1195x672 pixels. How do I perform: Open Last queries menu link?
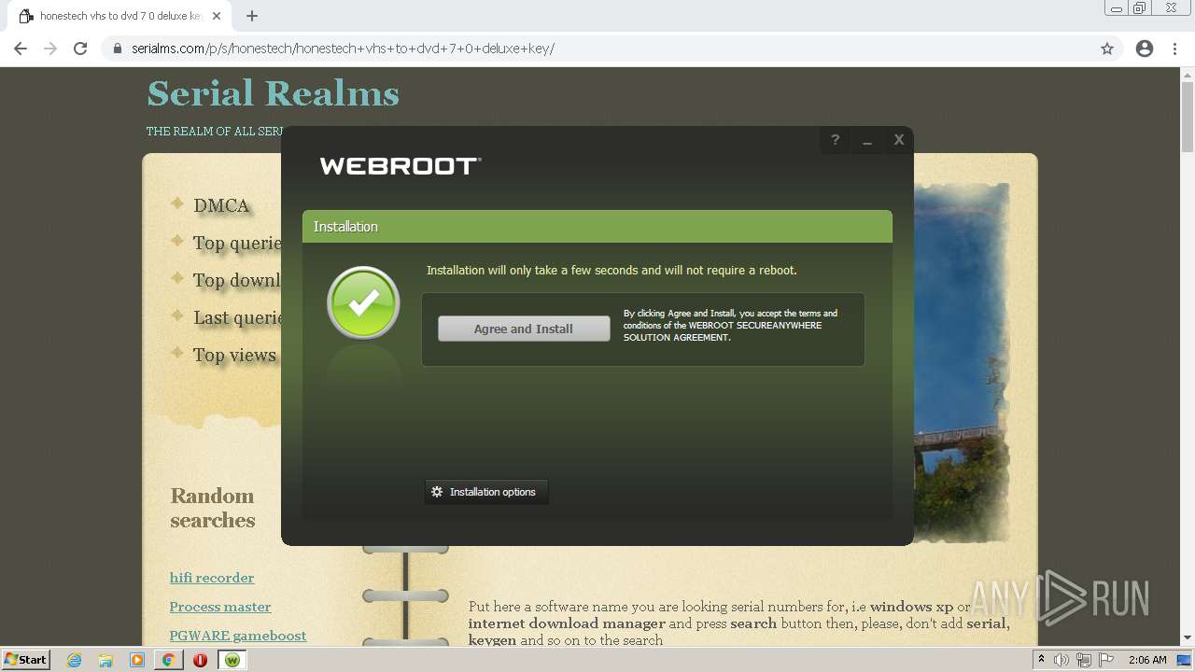(237, 317)
